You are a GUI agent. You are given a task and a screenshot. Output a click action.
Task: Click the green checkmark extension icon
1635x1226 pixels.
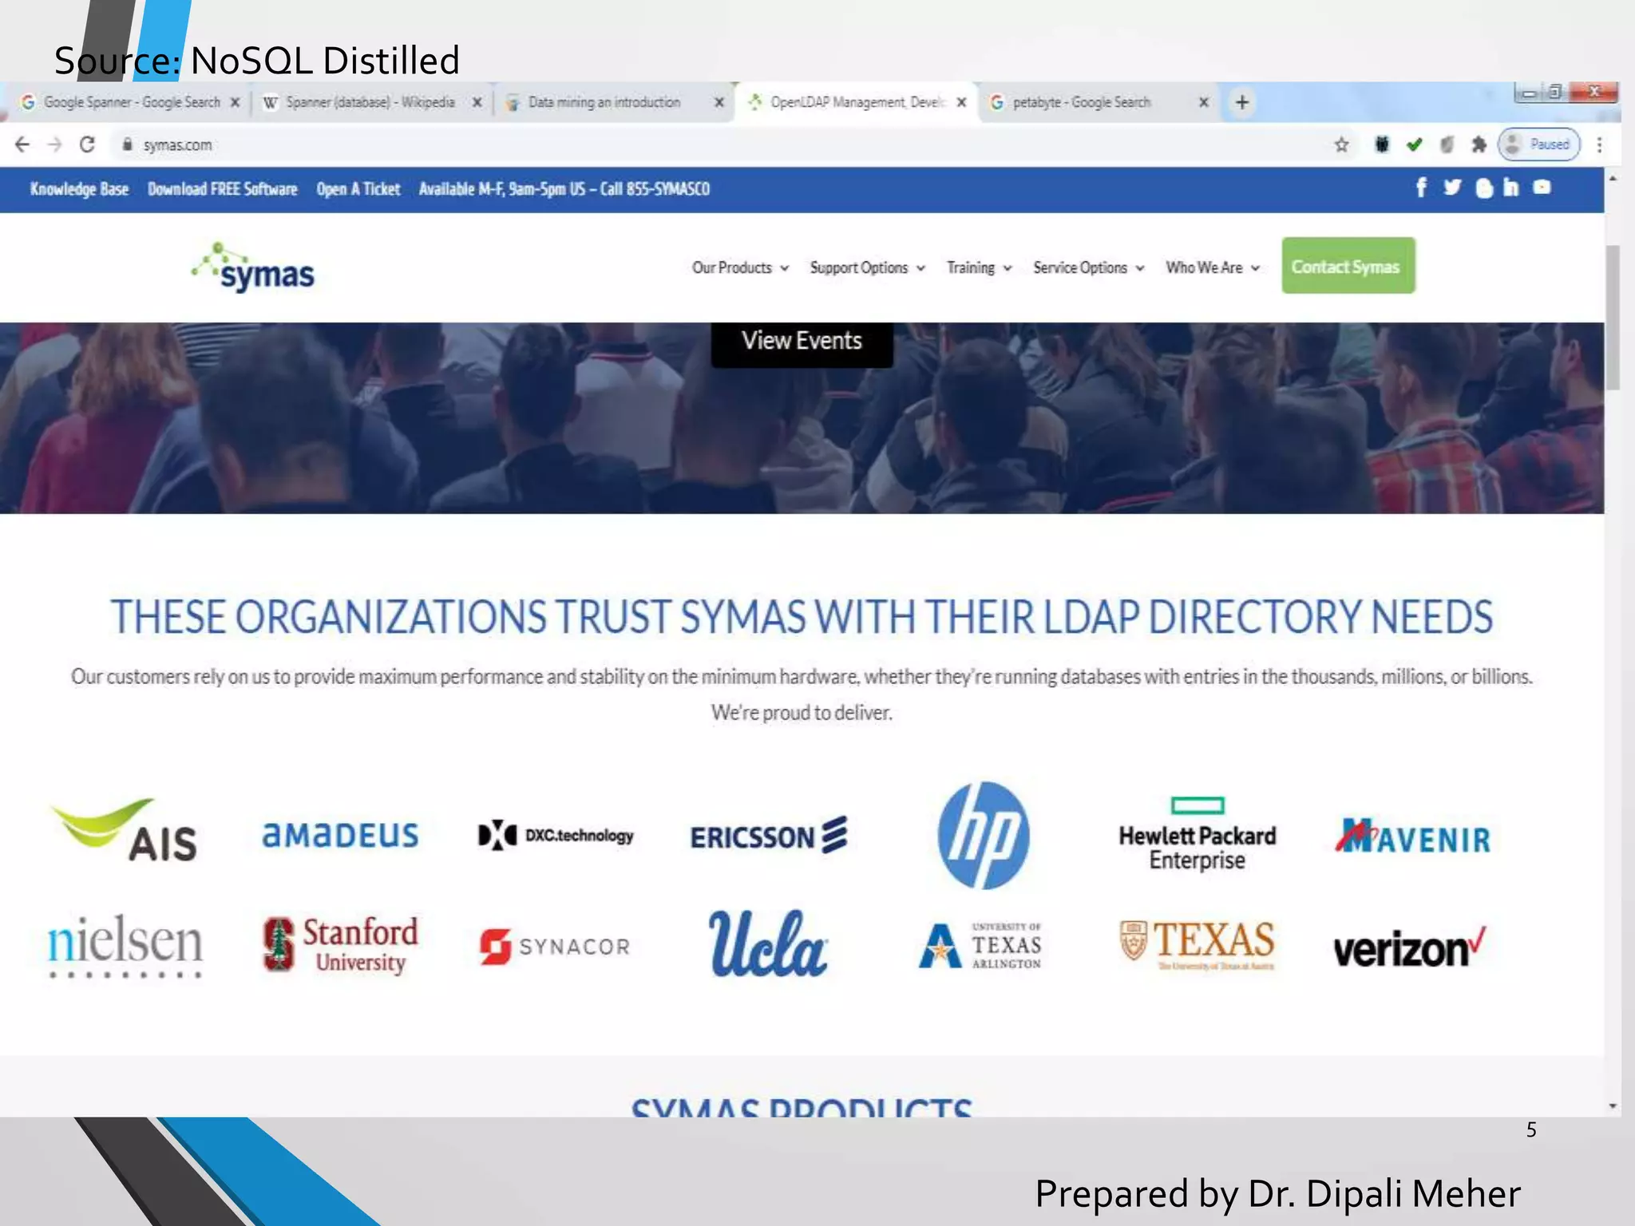click(1414, 144)
